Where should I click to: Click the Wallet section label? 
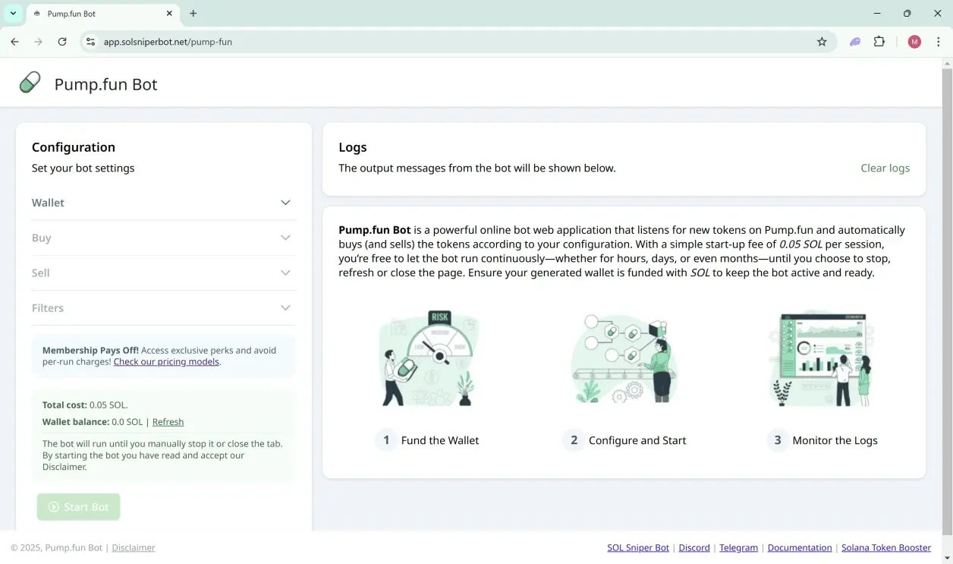tap(48, 203)
